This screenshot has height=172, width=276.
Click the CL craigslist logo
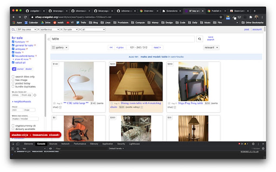click(x=13, y=30)
